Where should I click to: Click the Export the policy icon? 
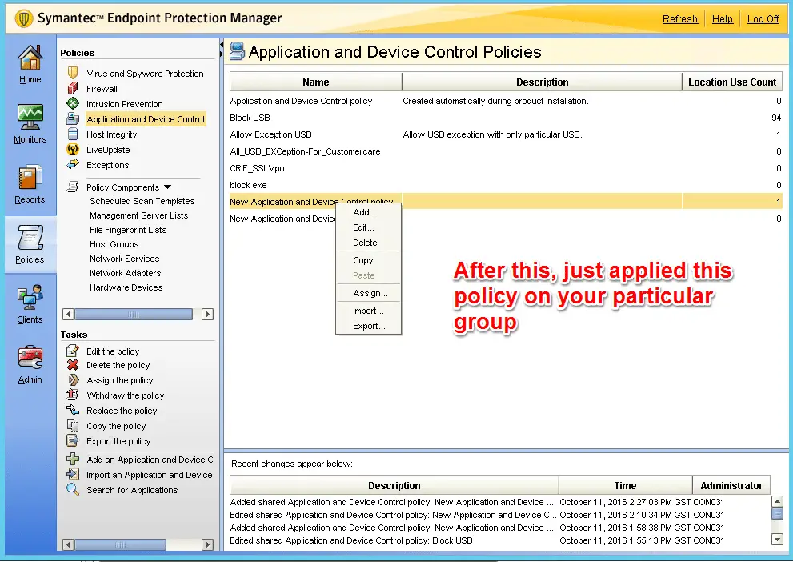(x=73, y=440)
